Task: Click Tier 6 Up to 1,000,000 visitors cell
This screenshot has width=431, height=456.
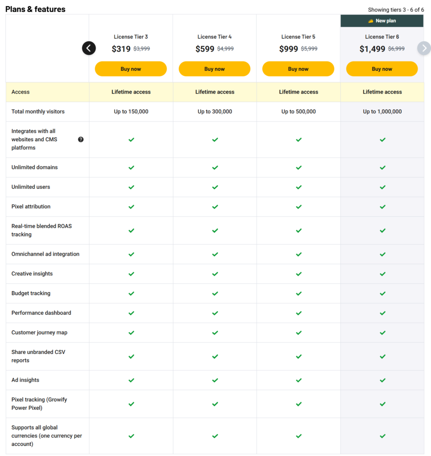Action: (382, 112)
